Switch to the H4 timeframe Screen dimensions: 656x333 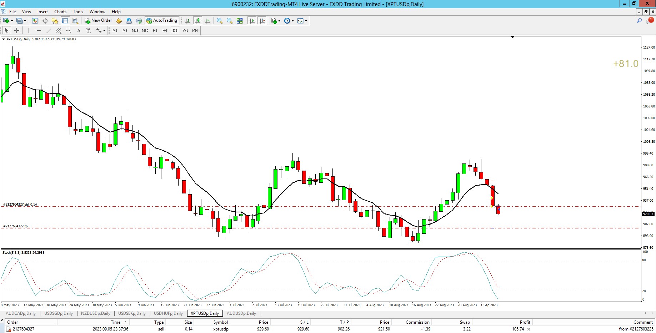coord(165,30)
